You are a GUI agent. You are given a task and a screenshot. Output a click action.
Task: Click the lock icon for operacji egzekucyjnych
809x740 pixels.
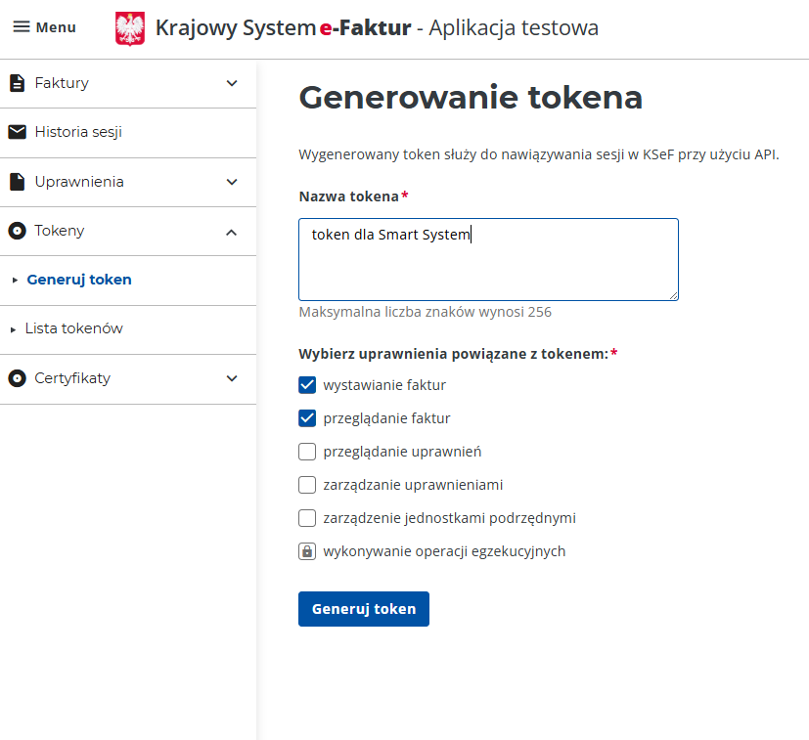pyautogui.click(x=307, y=551)
